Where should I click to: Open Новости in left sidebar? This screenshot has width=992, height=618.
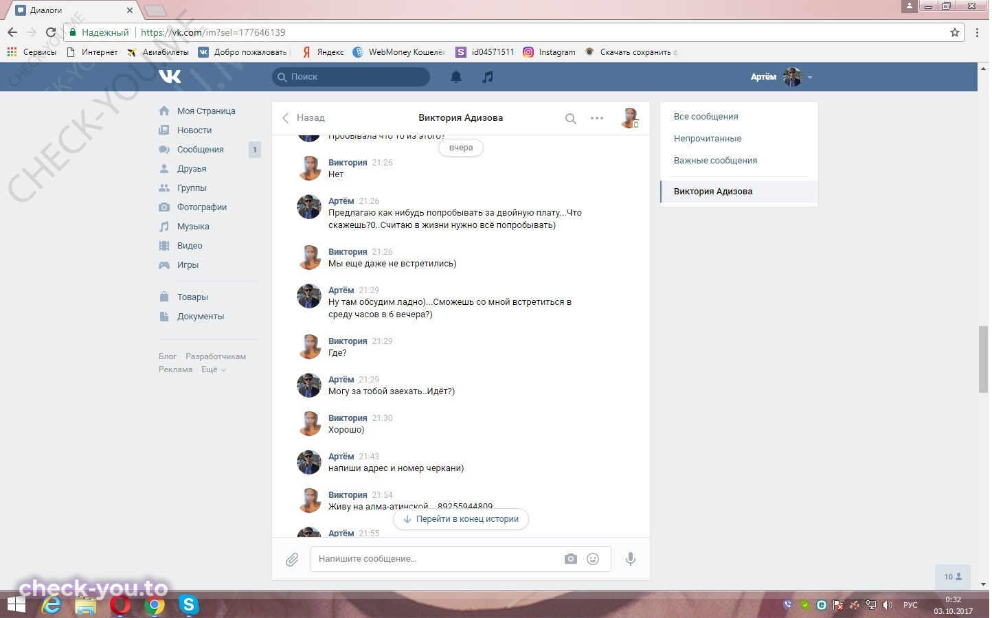pyautogui.click(x=194, y=130)
